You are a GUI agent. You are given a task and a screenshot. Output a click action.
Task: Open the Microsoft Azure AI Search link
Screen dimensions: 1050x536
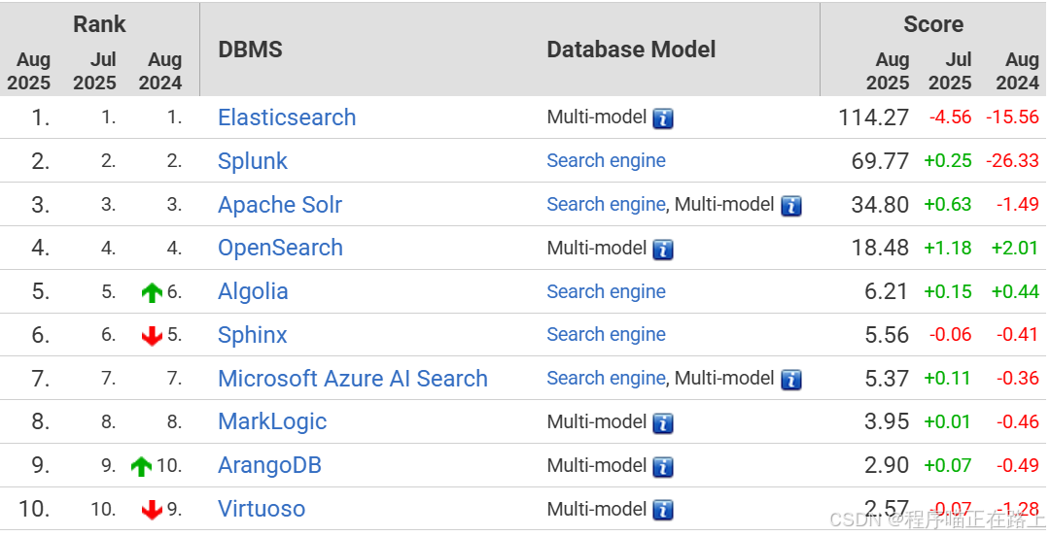[353, 379]
